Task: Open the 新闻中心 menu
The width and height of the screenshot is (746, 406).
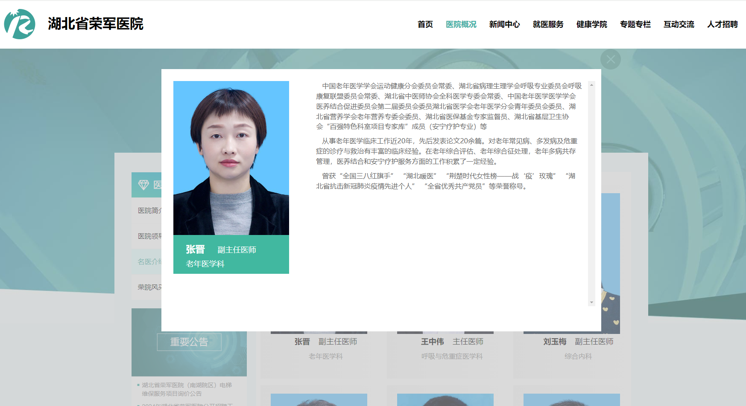Action: click(505, 24)
